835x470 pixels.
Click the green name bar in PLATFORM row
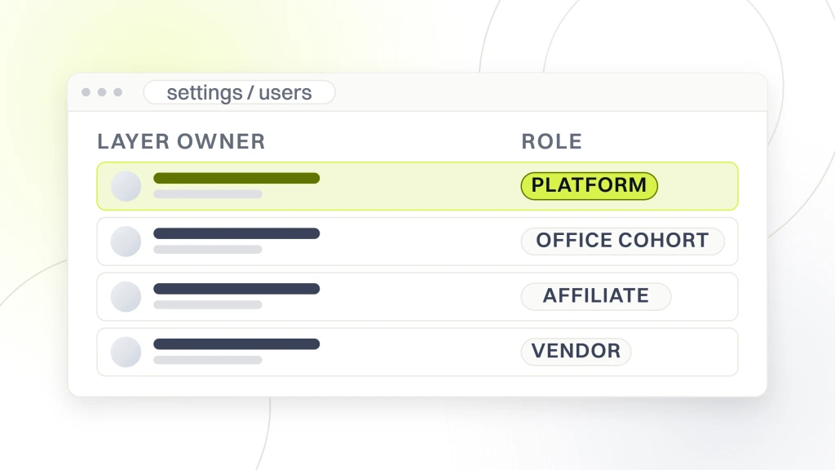(x=236, y=178)
